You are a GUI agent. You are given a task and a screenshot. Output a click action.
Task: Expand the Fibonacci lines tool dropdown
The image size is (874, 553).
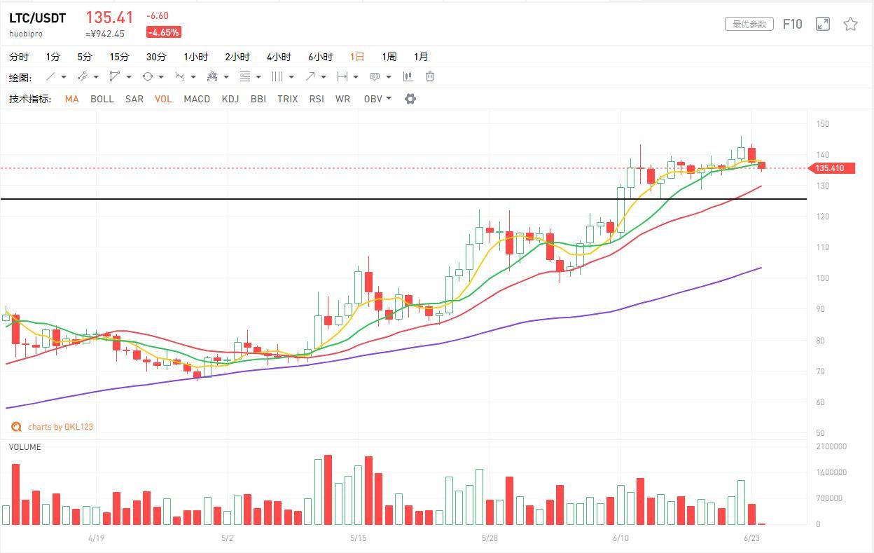tap(258, 77)
